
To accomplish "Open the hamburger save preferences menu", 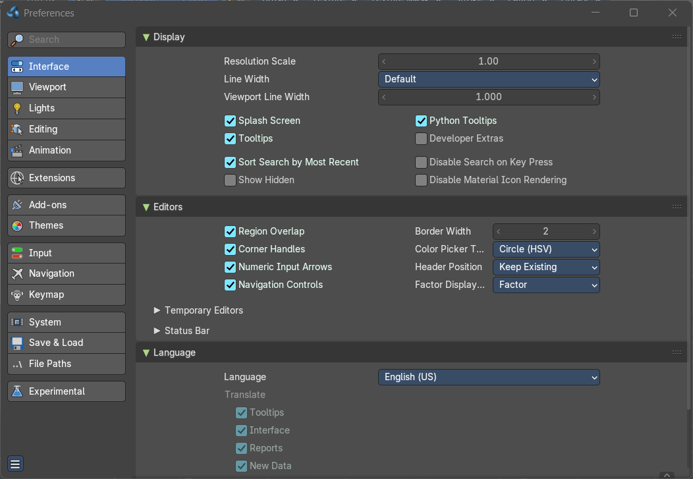I will (x=15, y=464).
